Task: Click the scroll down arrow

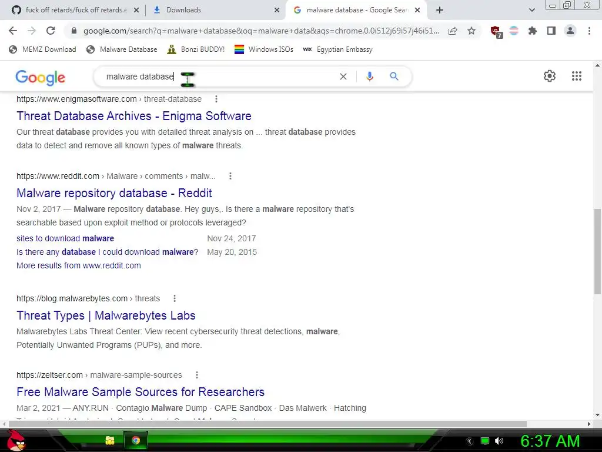Action: pos(597,415)
